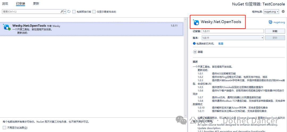
Task: Click the package icon in the details panel
Action: point(196,22)
